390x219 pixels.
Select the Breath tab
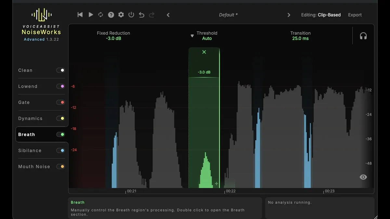[26, 135]
